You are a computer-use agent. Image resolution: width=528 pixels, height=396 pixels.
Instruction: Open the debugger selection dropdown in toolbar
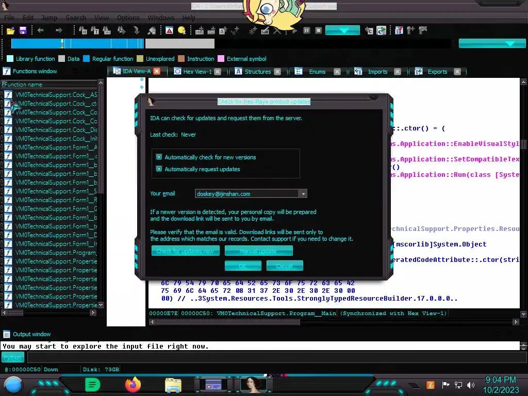coord(342,30)
